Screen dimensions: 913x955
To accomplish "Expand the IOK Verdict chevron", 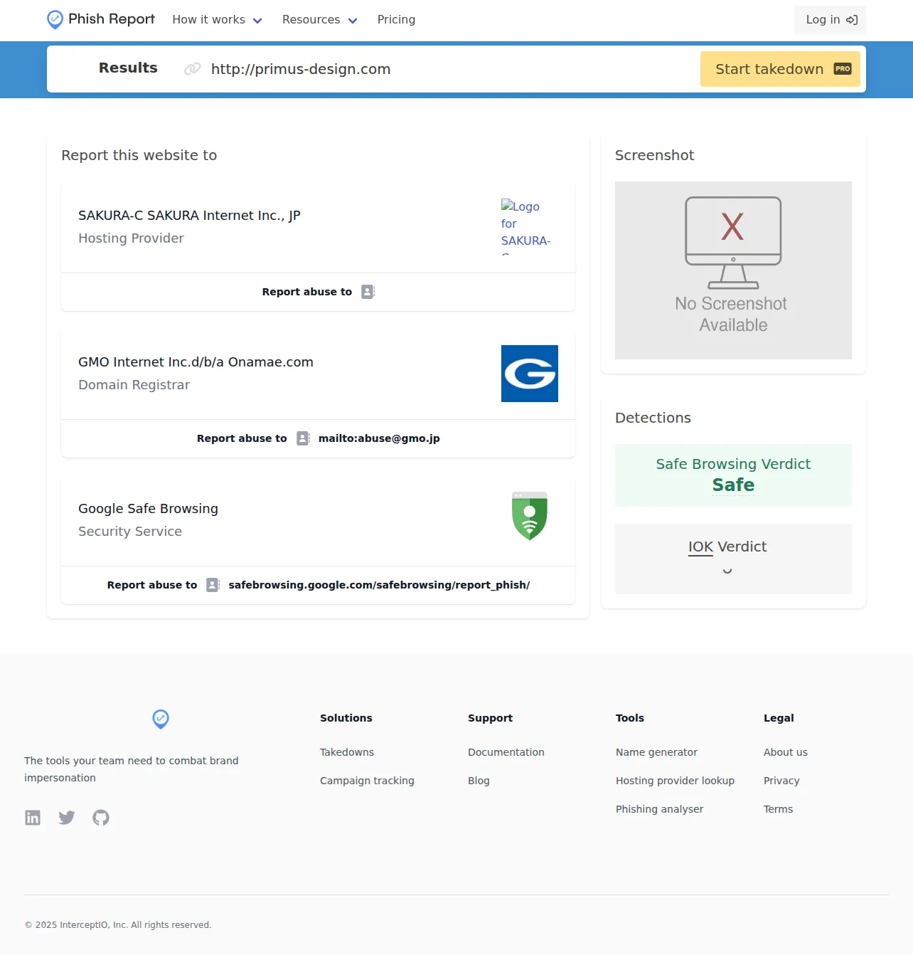I will coord(727,571).
